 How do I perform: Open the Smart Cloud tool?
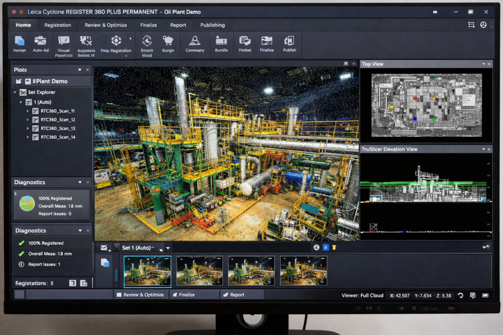coord(147,41)
